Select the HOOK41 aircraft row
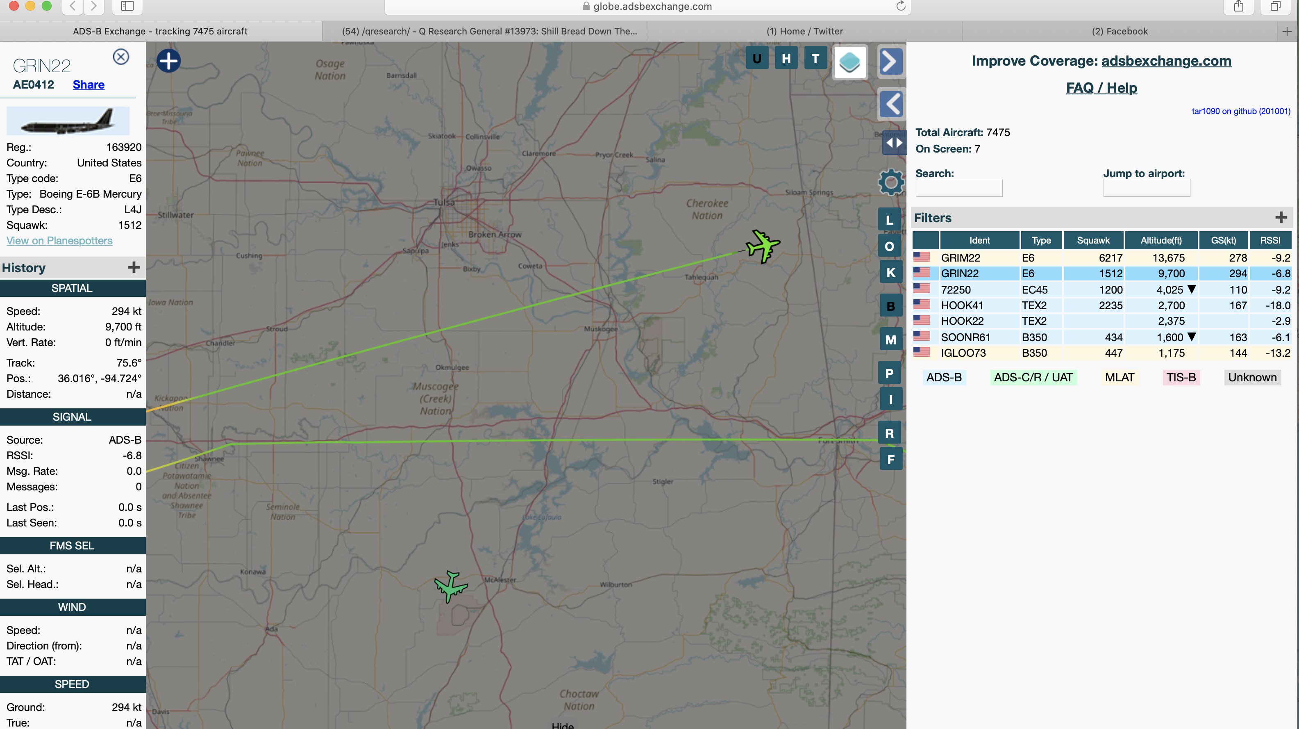Screen dimensions: 1299x729 1102,305
